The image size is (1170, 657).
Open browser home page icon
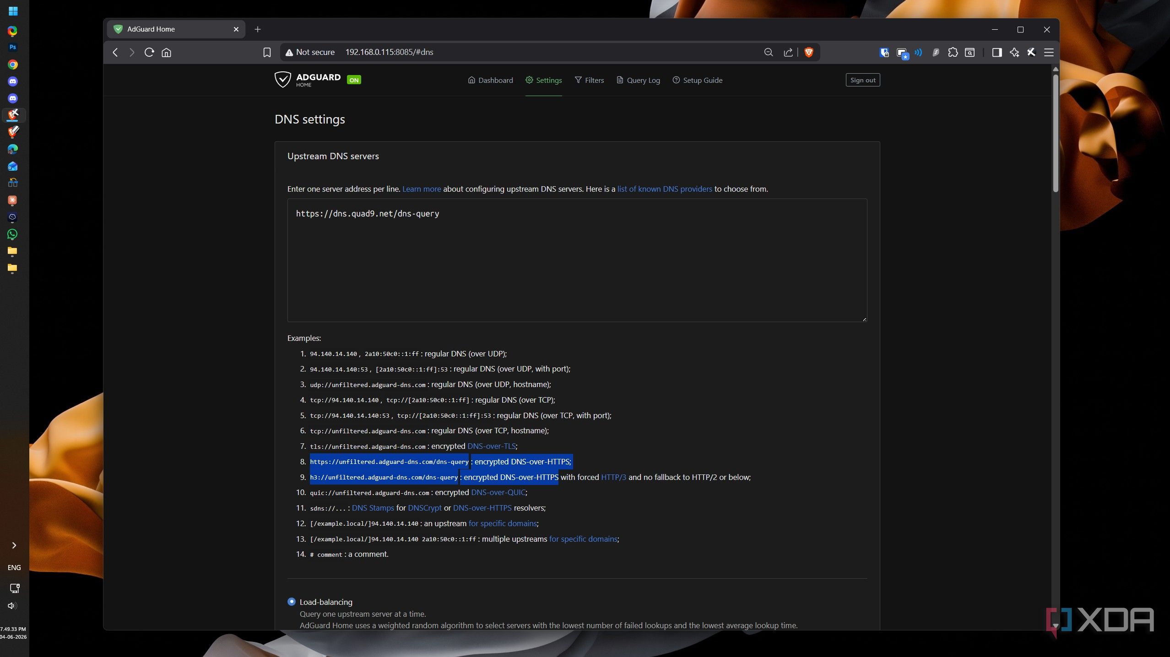(167, 52)
